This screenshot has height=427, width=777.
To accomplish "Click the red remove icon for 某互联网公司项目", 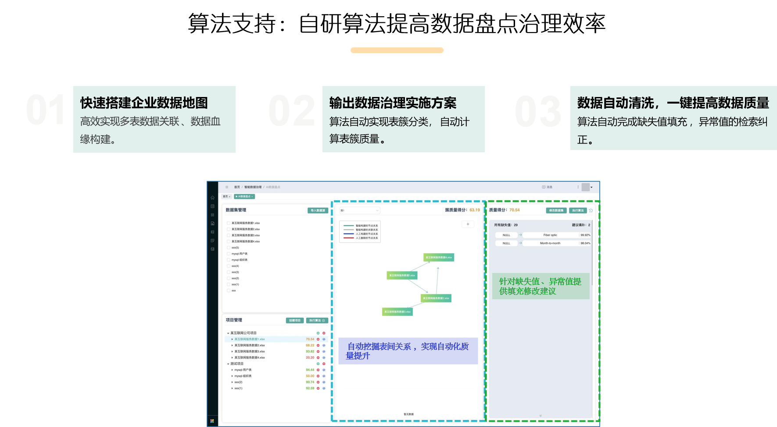I will click(x=324, y=333).
